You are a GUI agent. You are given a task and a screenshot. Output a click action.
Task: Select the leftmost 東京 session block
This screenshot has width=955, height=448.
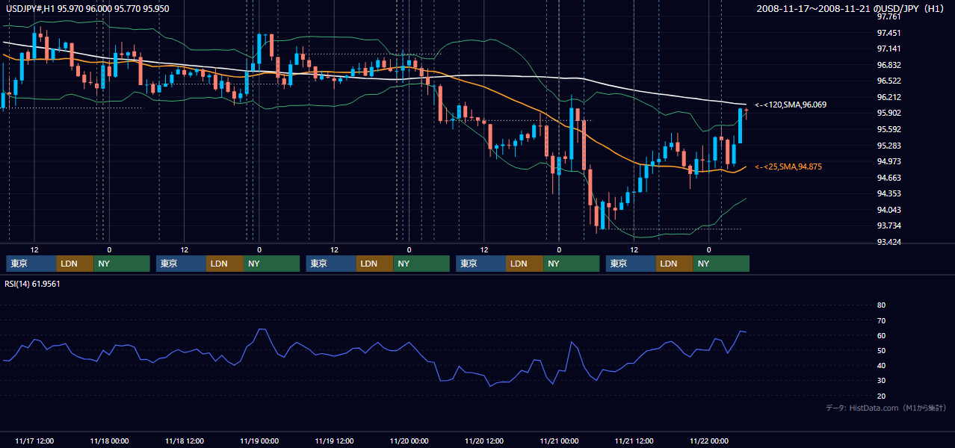31,264
